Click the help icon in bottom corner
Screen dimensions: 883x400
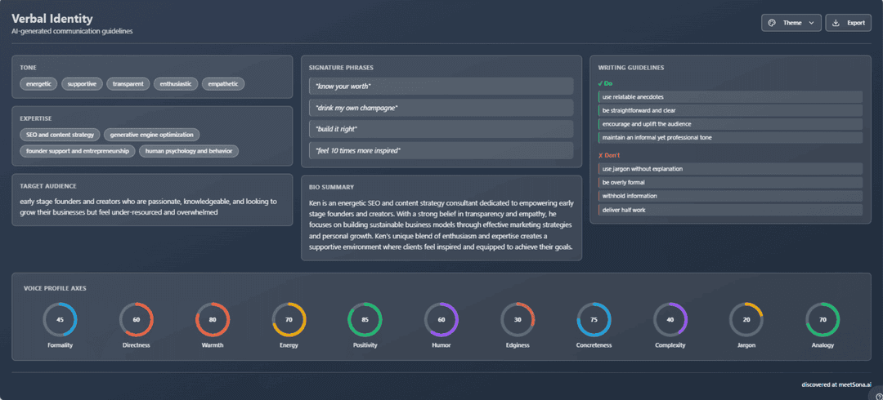[x=878, y=395]
